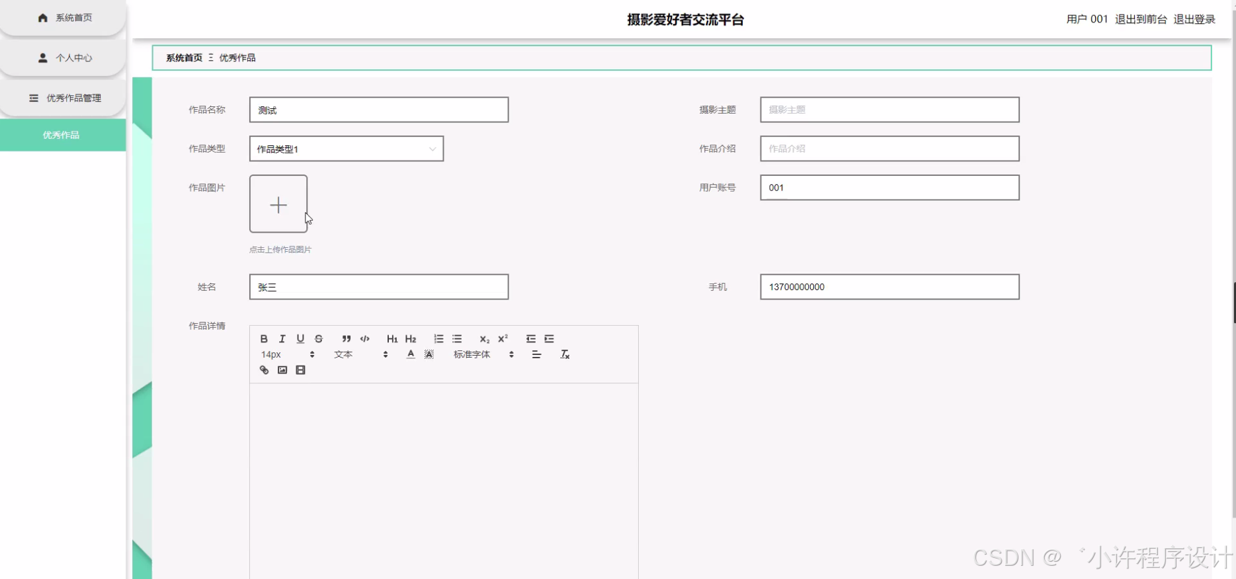Toggle underline formatting in editor
This screenshot has height=579, width=1236.
(x=300, y=338)
